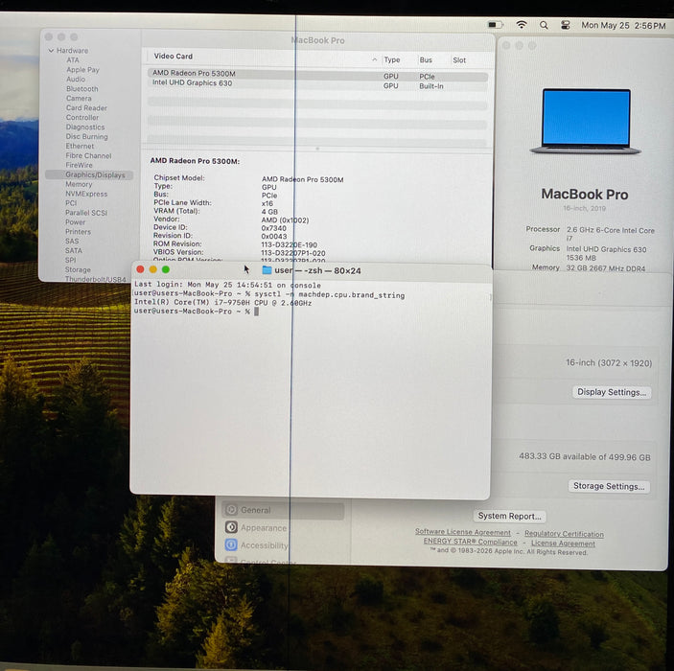674x671 pixels.
Task: Open Spotlight search magnifier icon
Action: (x=544, y=25)
